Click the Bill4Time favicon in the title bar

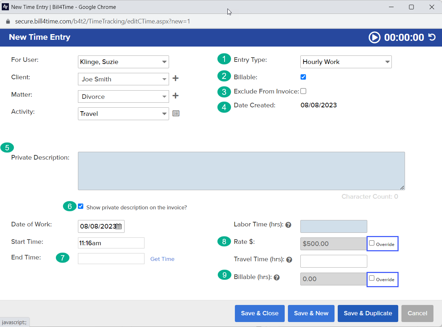coord(5,7)
